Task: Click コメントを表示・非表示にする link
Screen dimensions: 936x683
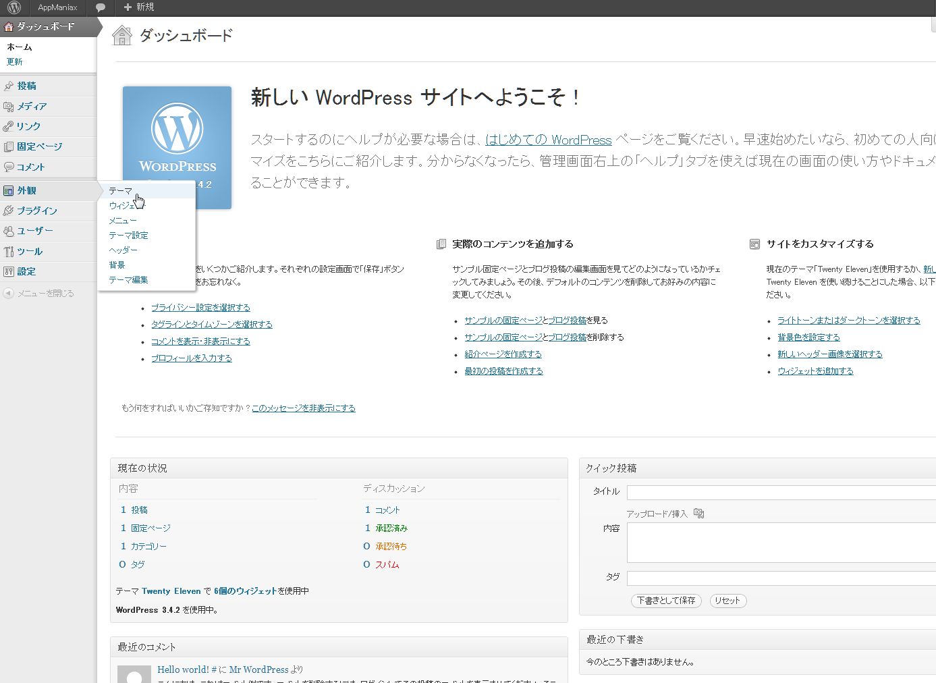Action: pyautogui.click(x=200, y=341)
